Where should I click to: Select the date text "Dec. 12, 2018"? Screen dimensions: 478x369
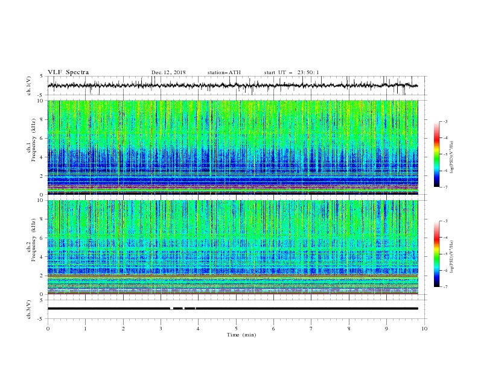tap(168, 72)
